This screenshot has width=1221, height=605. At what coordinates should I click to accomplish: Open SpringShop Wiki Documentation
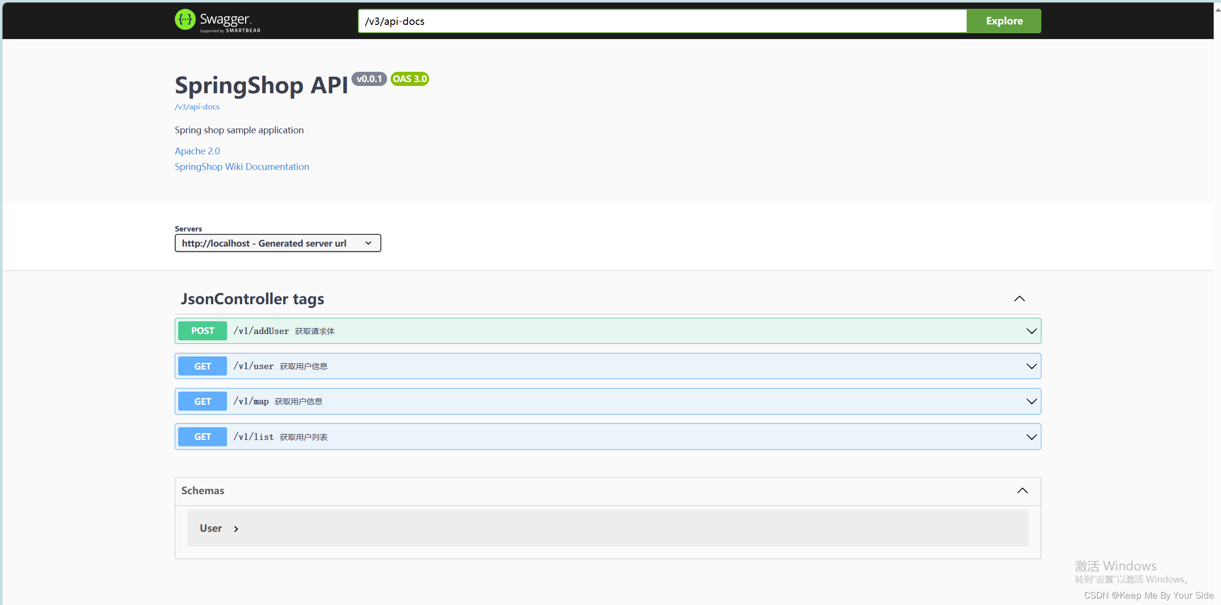tap(242, 167)
